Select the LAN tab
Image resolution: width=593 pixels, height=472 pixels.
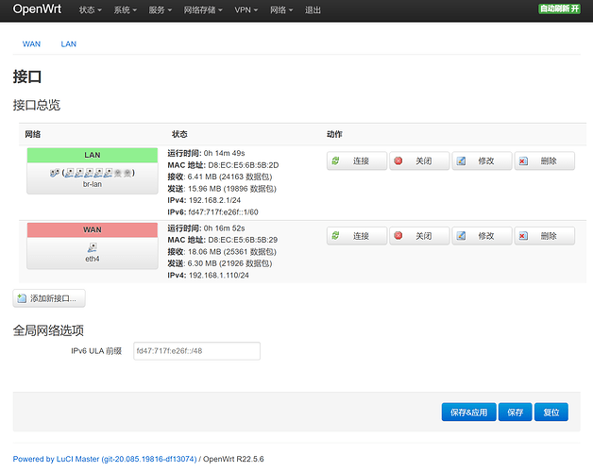69,44
